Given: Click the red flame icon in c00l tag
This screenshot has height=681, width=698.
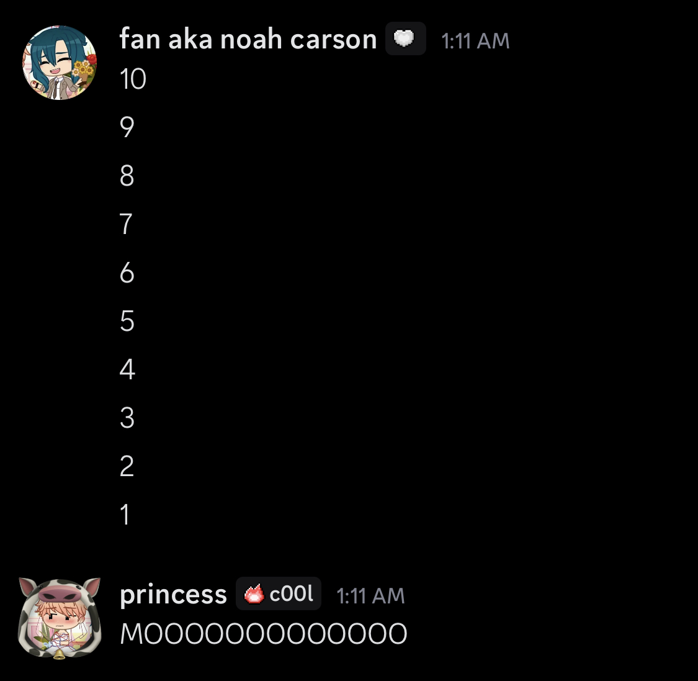Looking at the screenshot, I should pyautogui.click(x=254, y=593).
